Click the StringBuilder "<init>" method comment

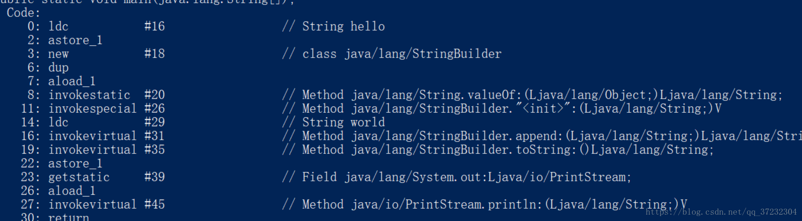[x=502, y=109]
